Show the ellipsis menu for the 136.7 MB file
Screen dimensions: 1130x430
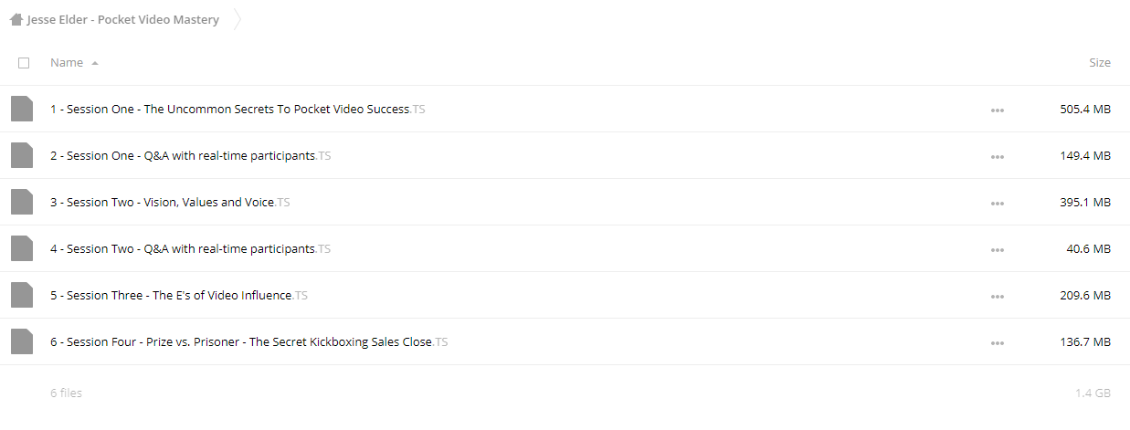point(997,342)
